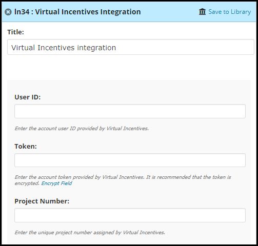
Task: Open the Encrypt Field link
Action: pos(56,183)
